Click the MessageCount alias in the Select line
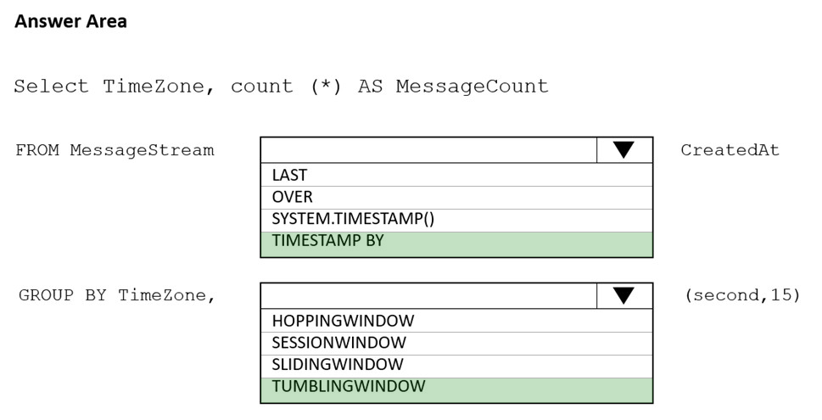The height and width of the screenshot is (420, 822). pyautogui.click(x=472, y=86)
